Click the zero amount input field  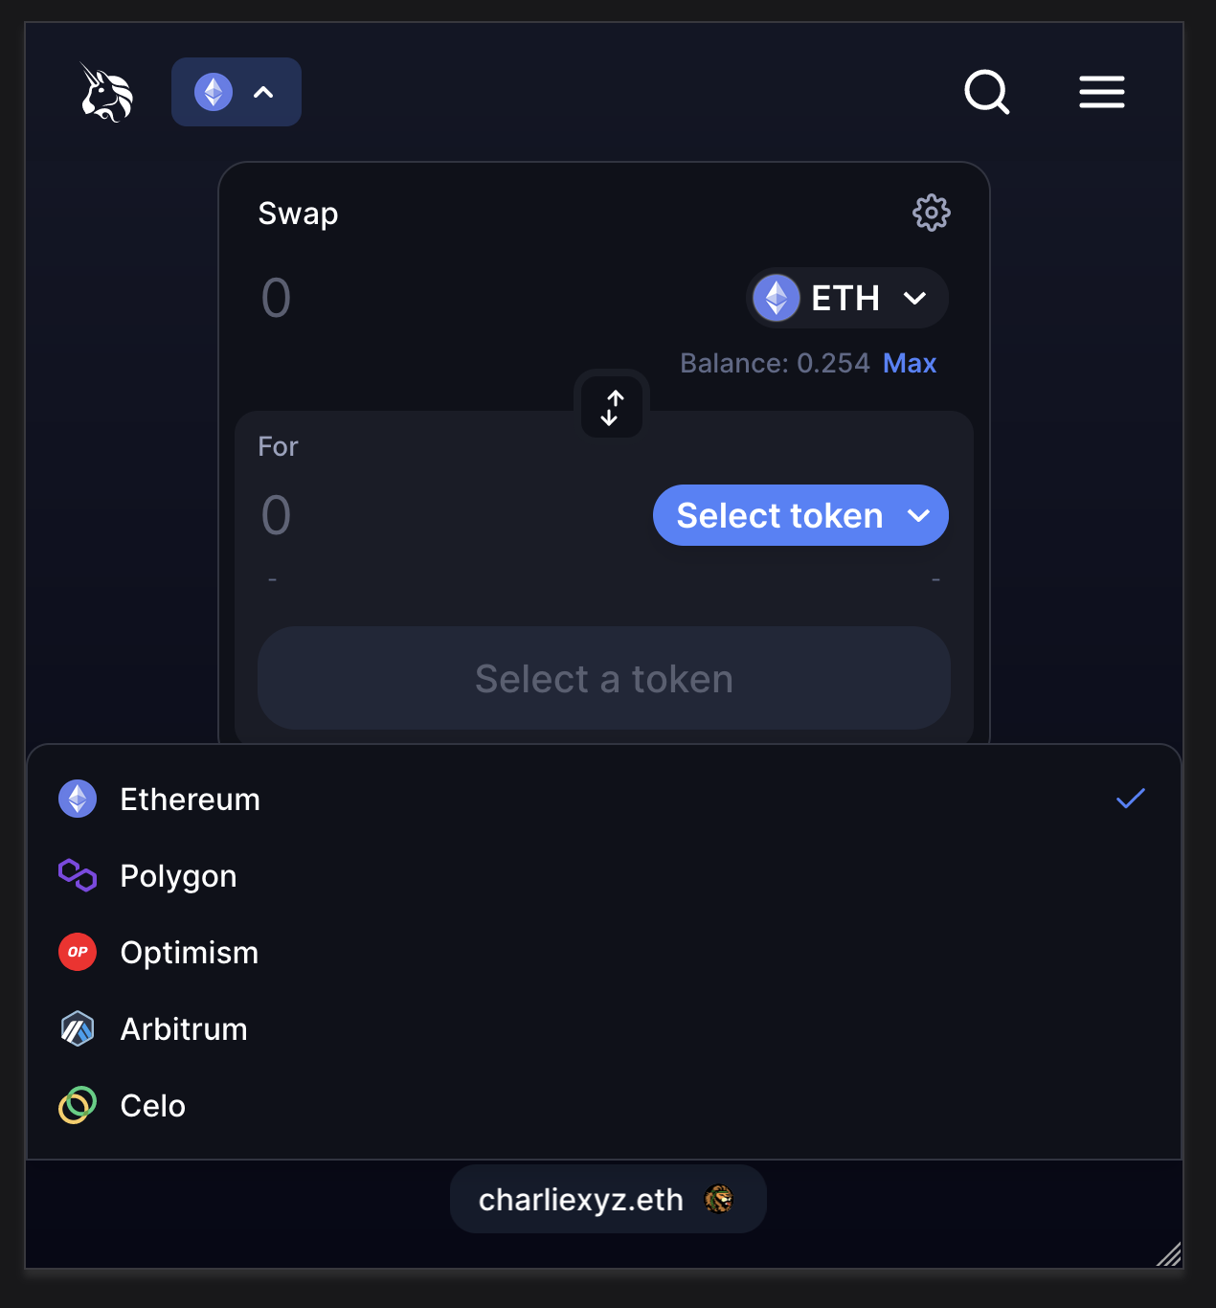tap(276, 298)
